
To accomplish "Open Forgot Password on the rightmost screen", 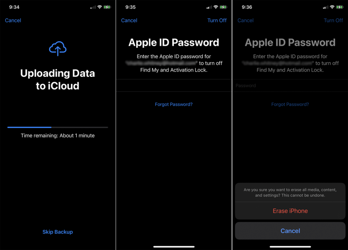I will point(290,104).
